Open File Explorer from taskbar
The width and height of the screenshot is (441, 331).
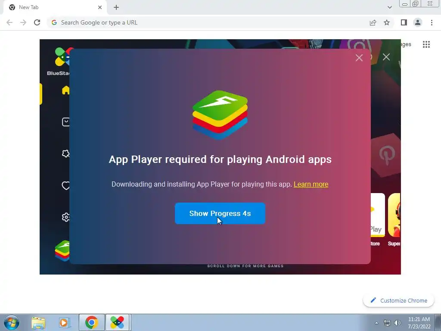pos(38,322)
